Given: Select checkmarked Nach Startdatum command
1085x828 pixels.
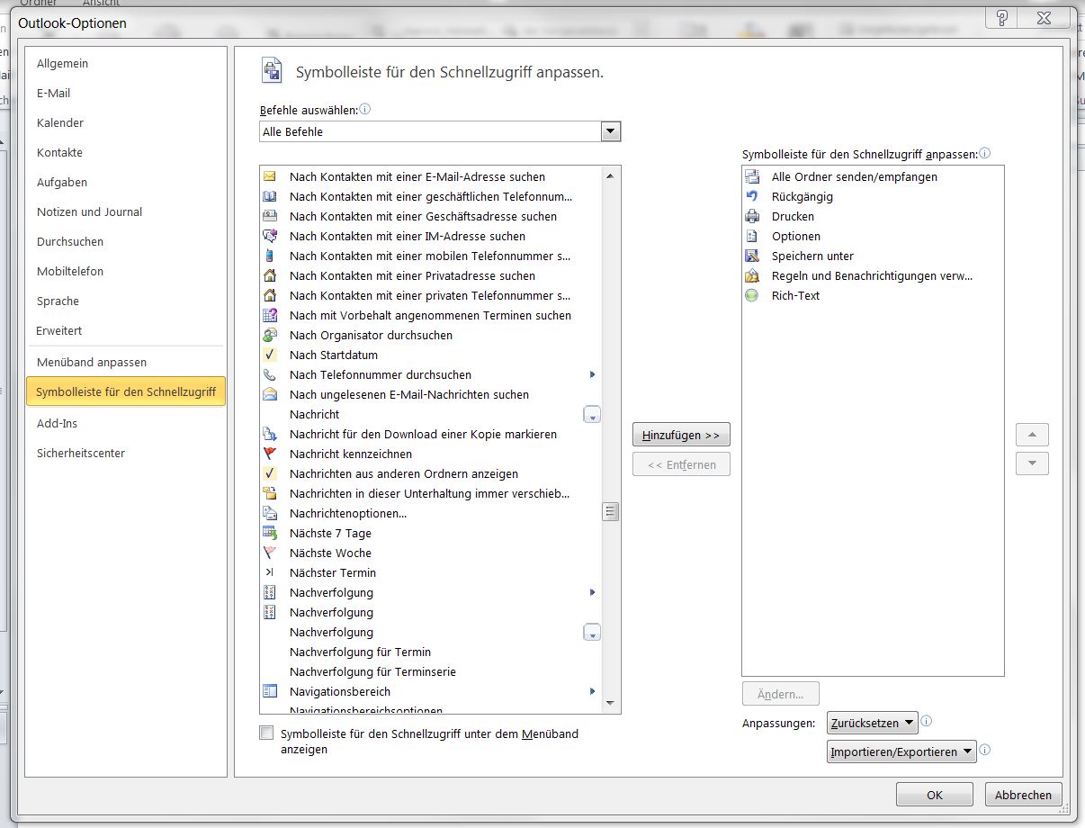Looking at the screenshot, I should [429, 355].
